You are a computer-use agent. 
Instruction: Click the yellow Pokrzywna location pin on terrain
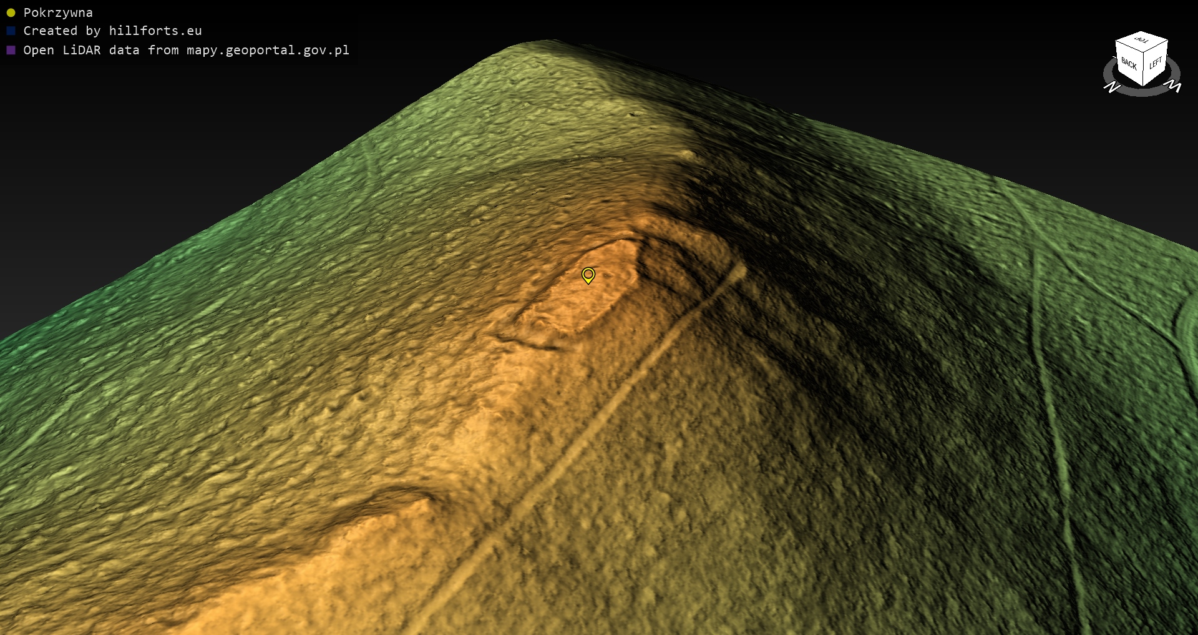point(588,275)
